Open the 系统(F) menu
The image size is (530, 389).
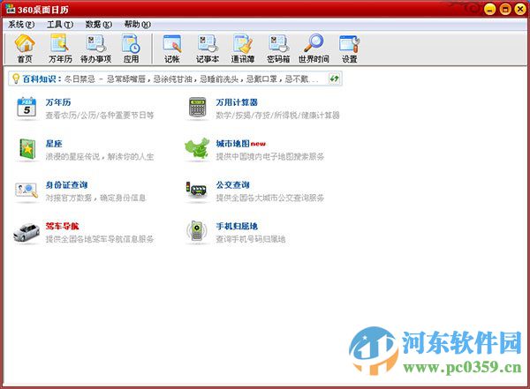pos(21,25)
